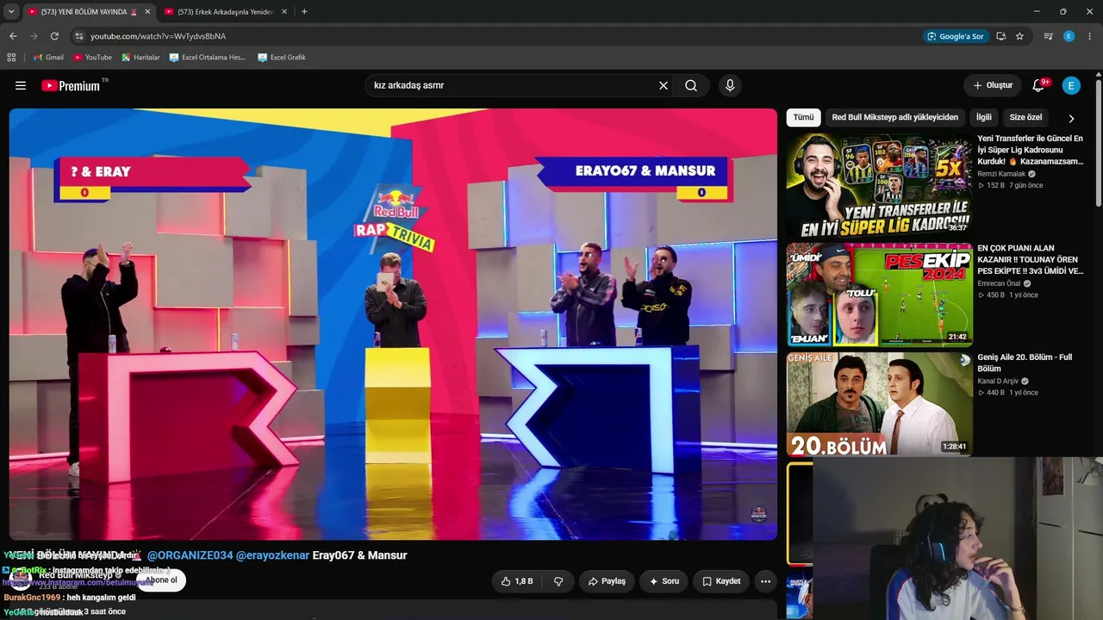The image size is (1103, 620).
Task: Clear the search box with the X
Action: 664,85
